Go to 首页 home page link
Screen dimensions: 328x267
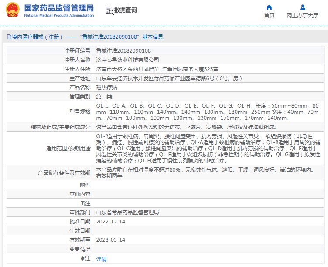(x=269, y=15)
